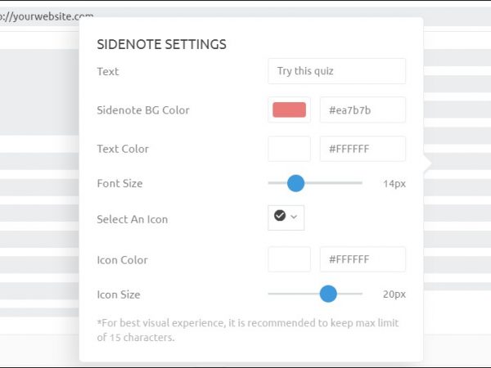Click the Icon Size slider handle
Image resolution: width=491 pixels, height=368 pixels.
tap(328, 294)
